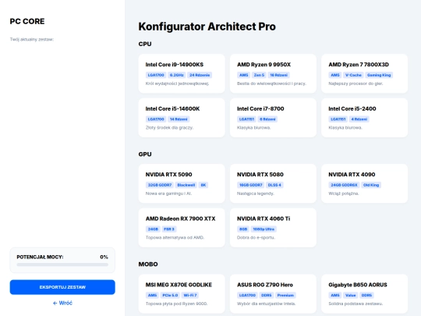This screenshot has height=316, width=421.
Task: Click 'Topowa płyta pod Ryzen 9000.' description
Action: coord(176,304)
